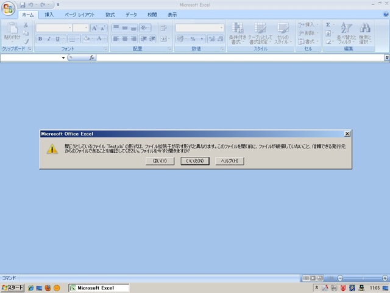Open the font name combo box
The width and height of the screenshot is (390, 293).
(x=54, y=28)
